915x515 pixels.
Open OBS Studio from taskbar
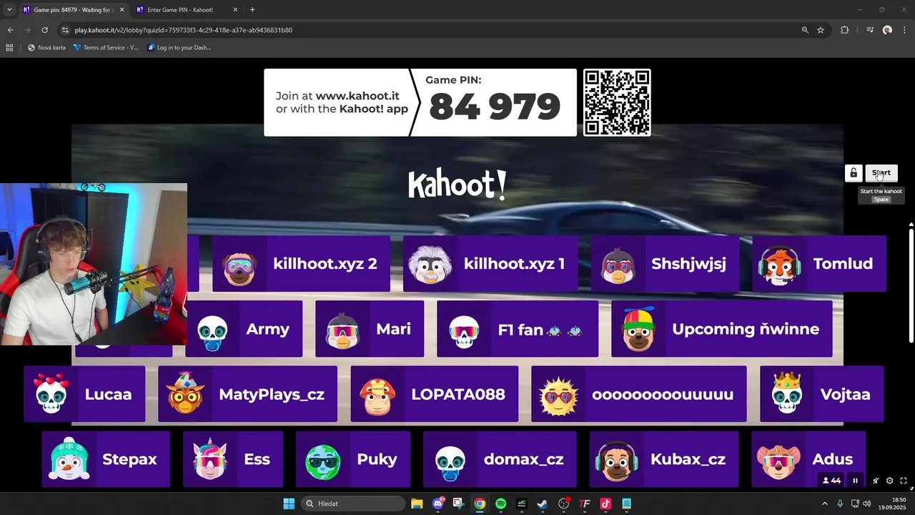click(x=563, y=504)
